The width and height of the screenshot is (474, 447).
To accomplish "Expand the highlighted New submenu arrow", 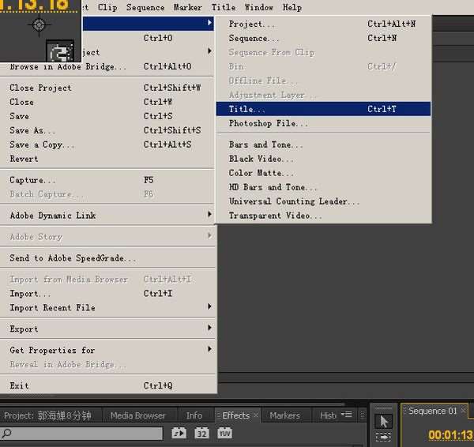I will tap(209, 23).
